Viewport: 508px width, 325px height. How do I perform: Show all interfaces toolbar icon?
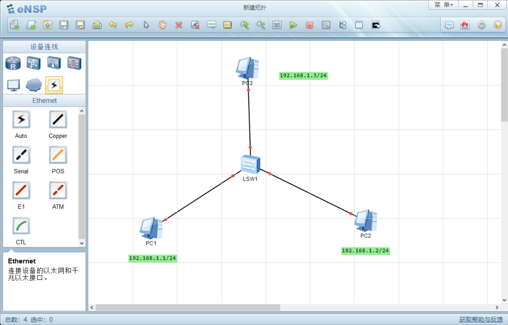343,25
